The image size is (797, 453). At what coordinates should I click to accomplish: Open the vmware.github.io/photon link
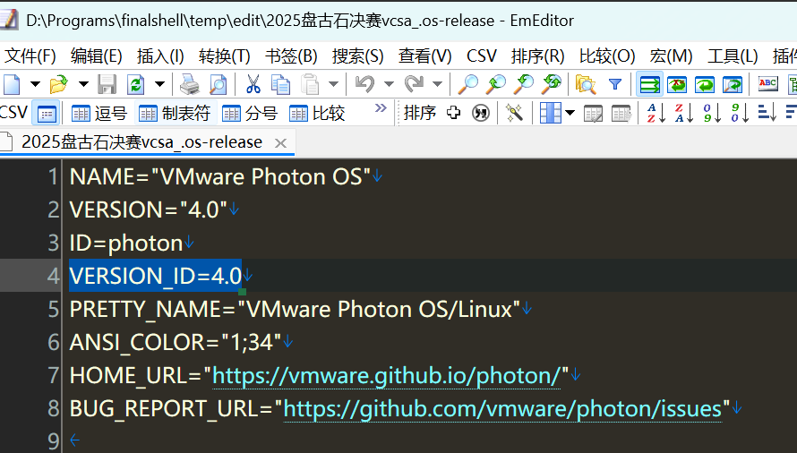pyautogui.click(x=386, y=376)
